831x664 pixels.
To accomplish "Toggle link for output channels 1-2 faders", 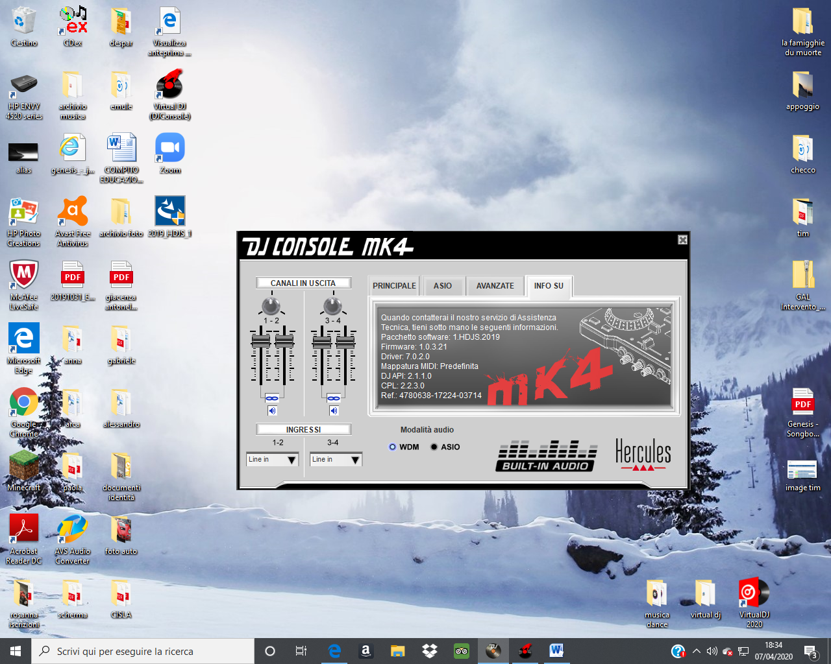I will click(x=272, y=398).
